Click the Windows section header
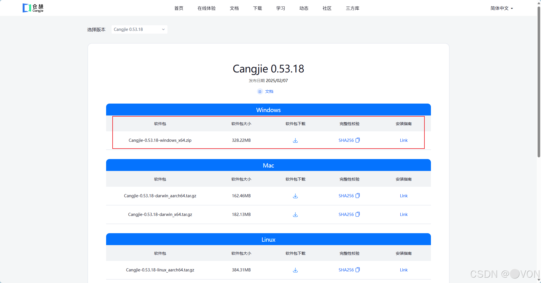The height and width of the screenshot is (283, 541). pyautogui.click(x=269, y=110)
